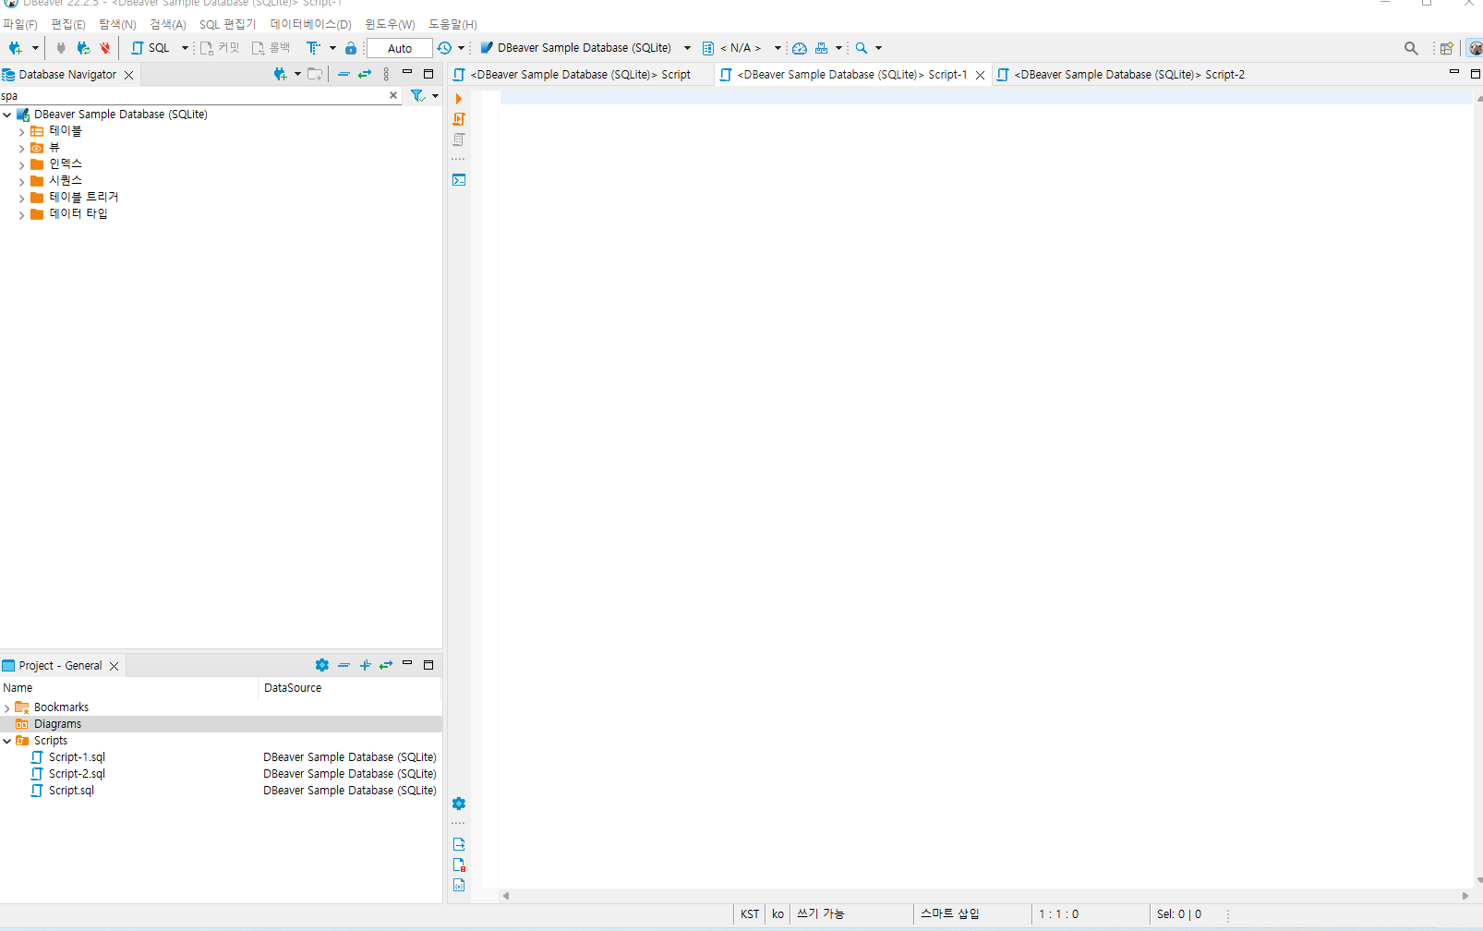
Task: Open a new SQL script with SQL button
Action: pyautogui.click(x=151, y=48)
